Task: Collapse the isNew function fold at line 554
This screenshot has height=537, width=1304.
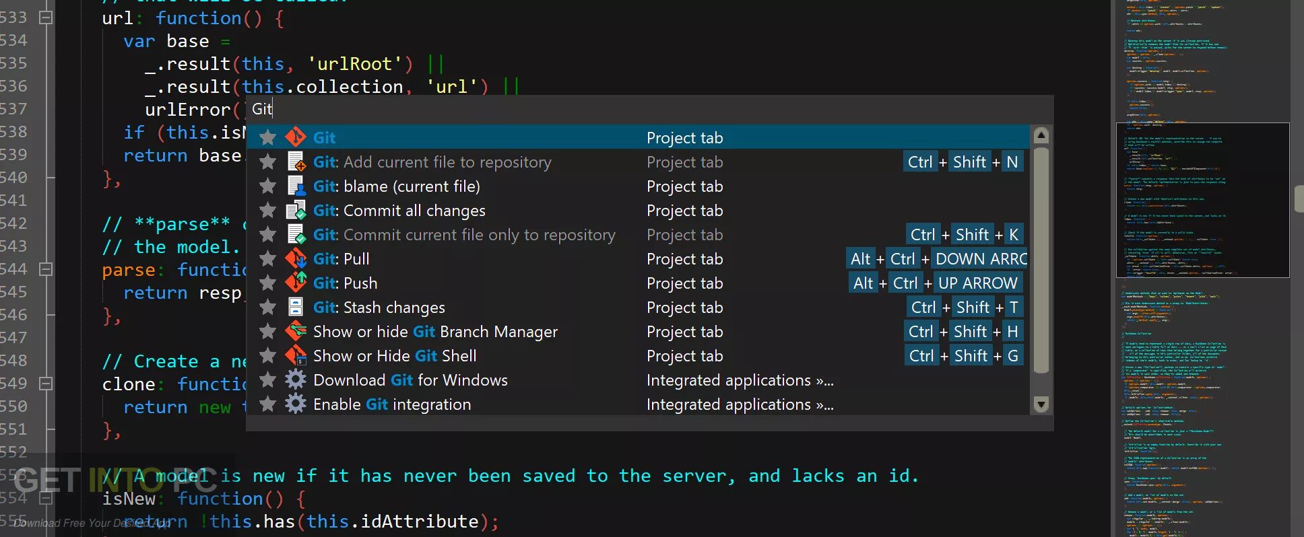Action: [46, 498]
